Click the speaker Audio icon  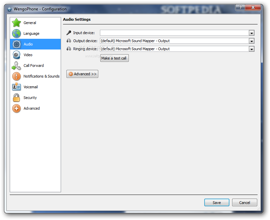(x=16, y=44)
